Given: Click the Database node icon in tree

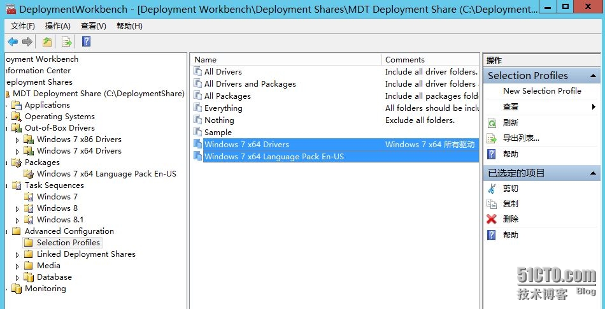Looking at the screenshot, I should pyautogui.click(x=28, y=277).
